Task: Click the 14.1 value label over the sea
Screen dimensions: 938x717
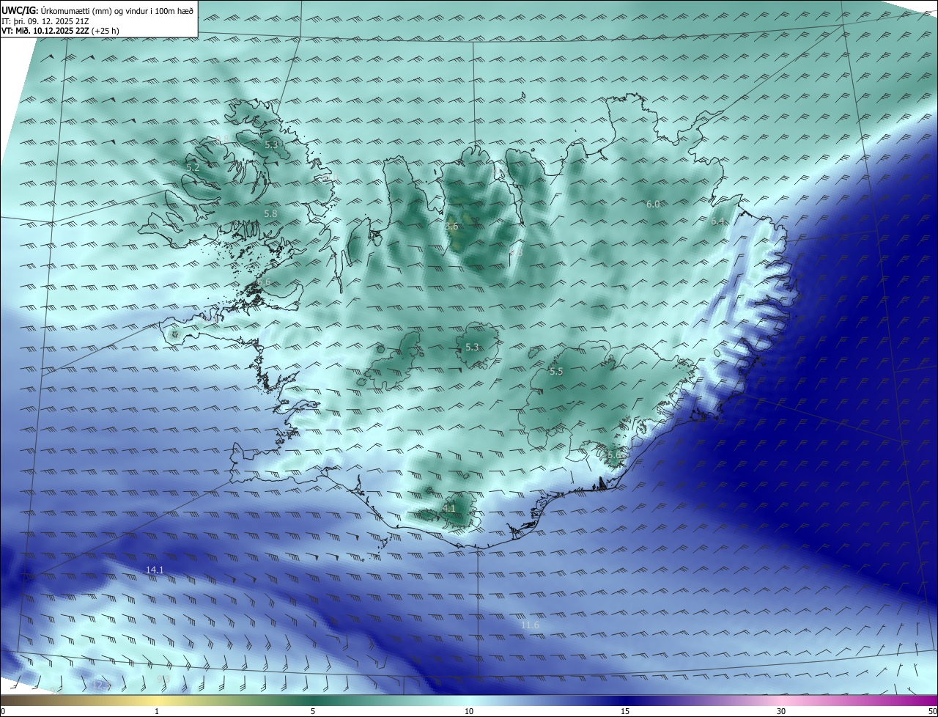Action: (155, 570)
